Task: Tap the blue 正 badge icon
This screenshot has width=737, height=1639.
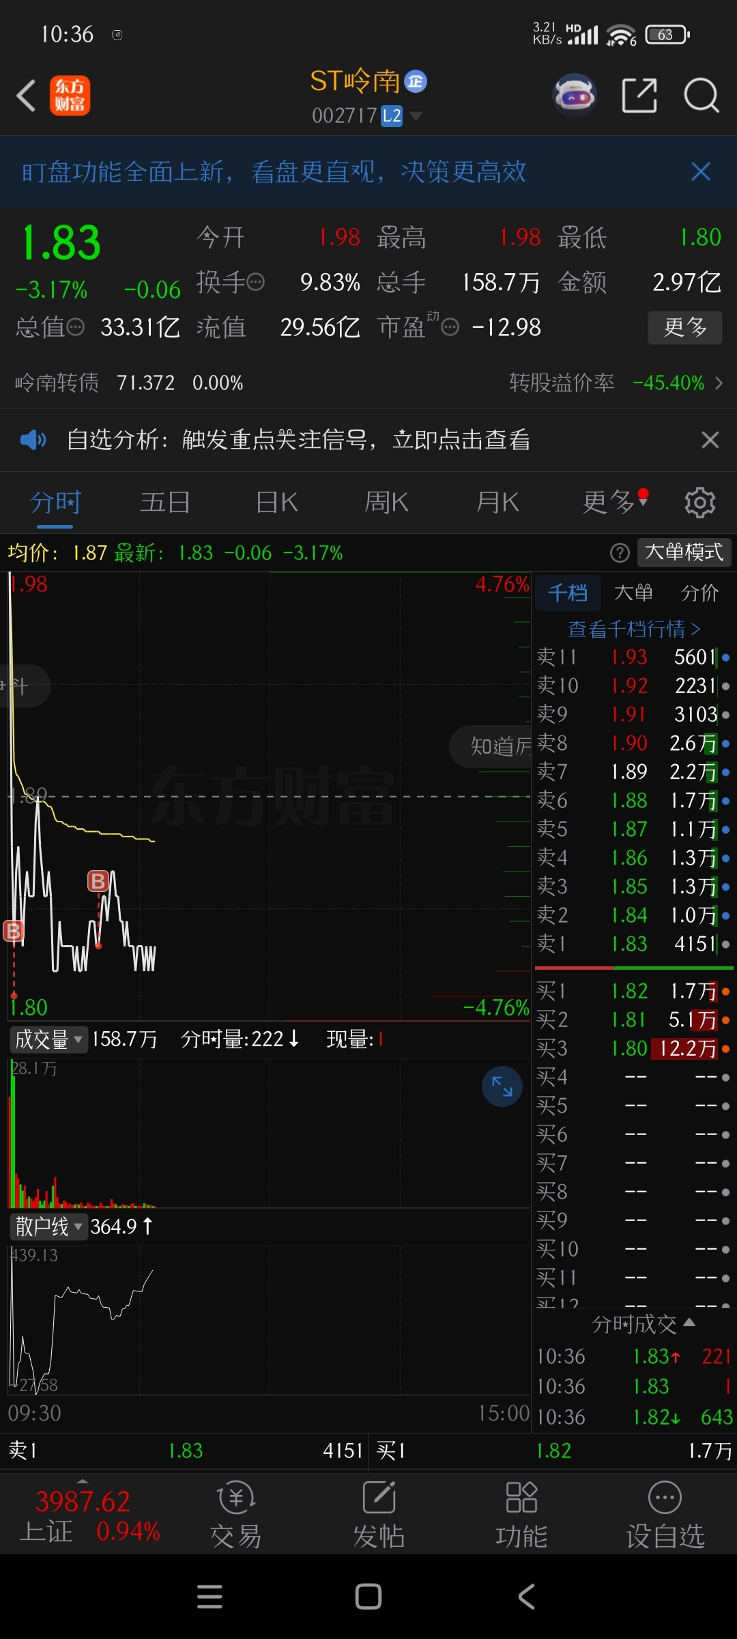Action: [x=416, y=82]
